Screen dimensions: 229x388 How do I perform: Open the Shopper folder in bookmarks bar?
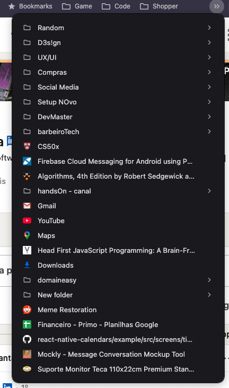158,6
